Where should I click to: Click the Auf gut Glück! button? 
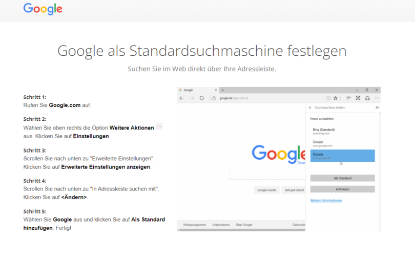pyautogui.click(x=294, y=190)
